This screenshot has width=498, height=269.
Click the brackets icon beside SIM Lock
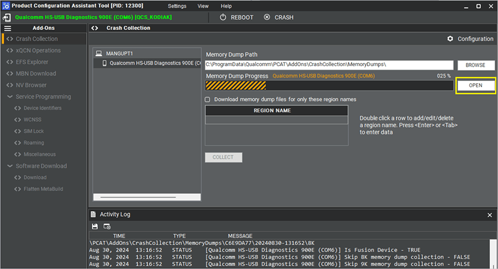point(18,131)
